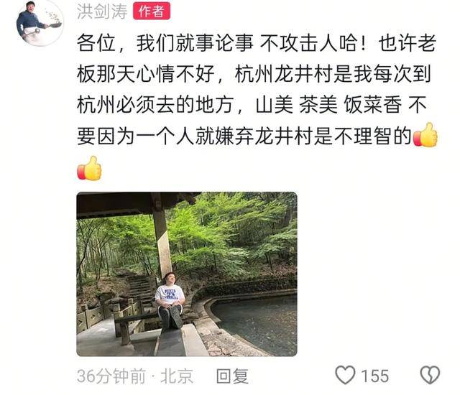Click the first comment line starting 各位

click(x=256, y=43)
